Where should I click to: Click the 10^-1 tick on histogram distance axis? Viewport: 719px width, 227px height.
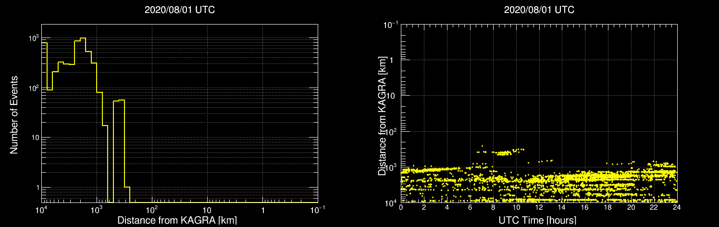point(318,208)
